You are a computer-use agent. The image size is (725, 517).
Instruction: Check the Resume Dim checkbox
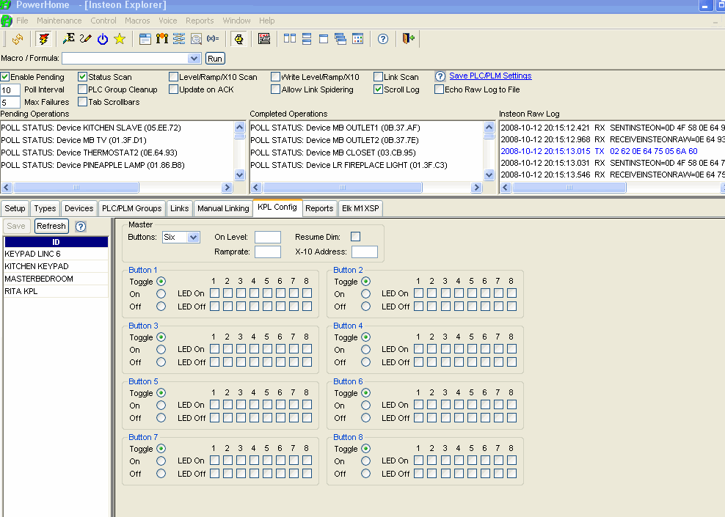[356, 237]
